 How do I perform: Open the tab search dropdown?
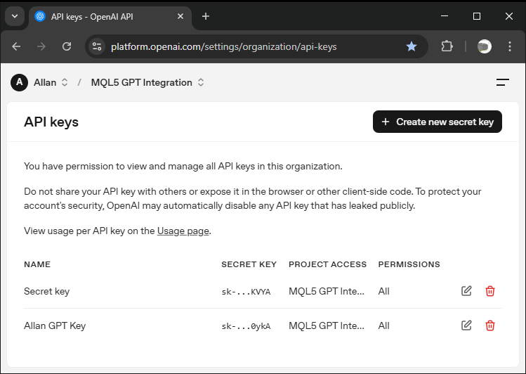pyautogui.click(x=15, y=16)
